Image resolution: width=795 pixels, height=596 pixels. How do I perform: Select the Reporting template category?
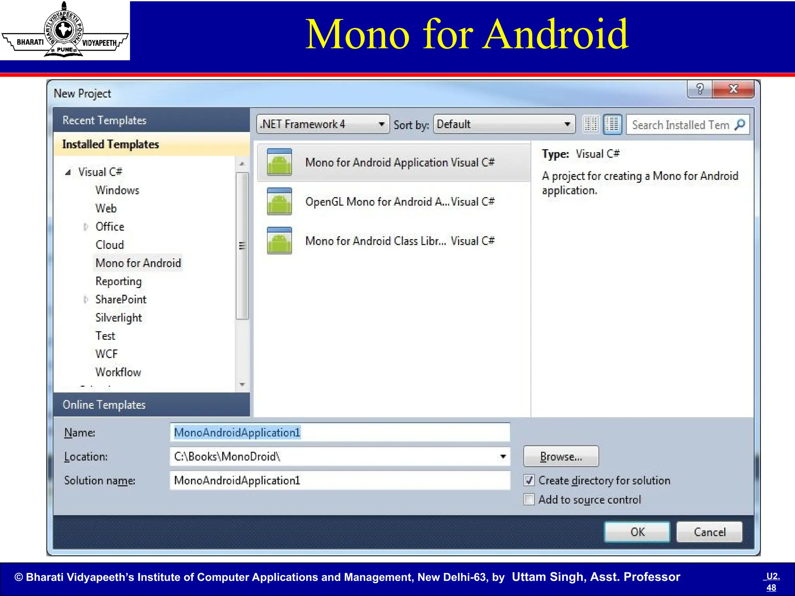[118, 281]
